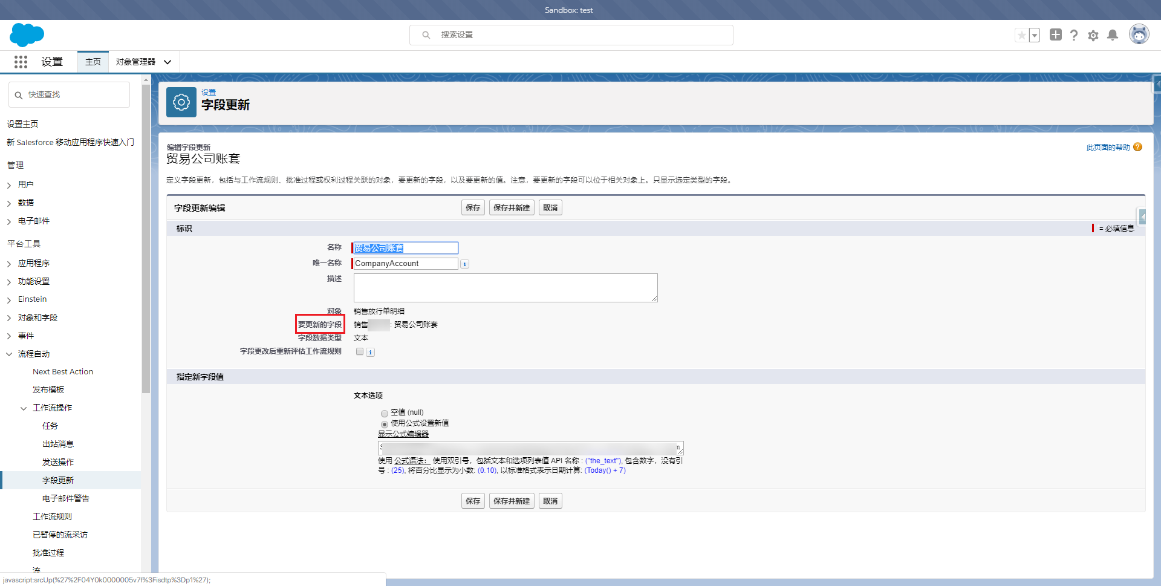The image size is (1161, 586).
Task: Open the notifications bell icon
Action: [x=1113, y=35]
